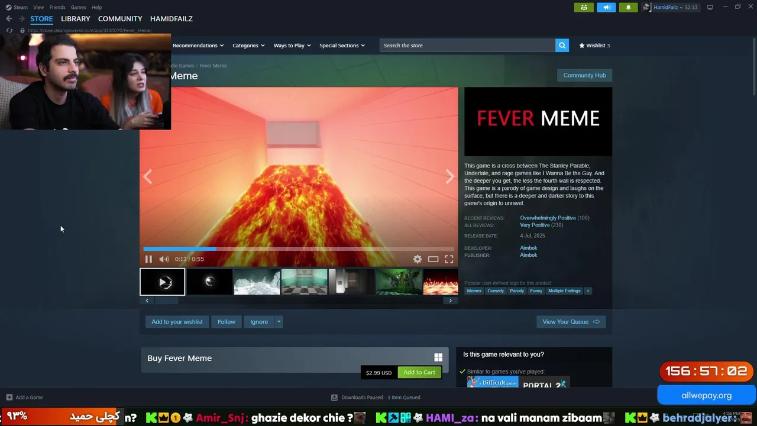Reload the store page
The height and width of the screenshot is (426, 757).
(9, 30)
